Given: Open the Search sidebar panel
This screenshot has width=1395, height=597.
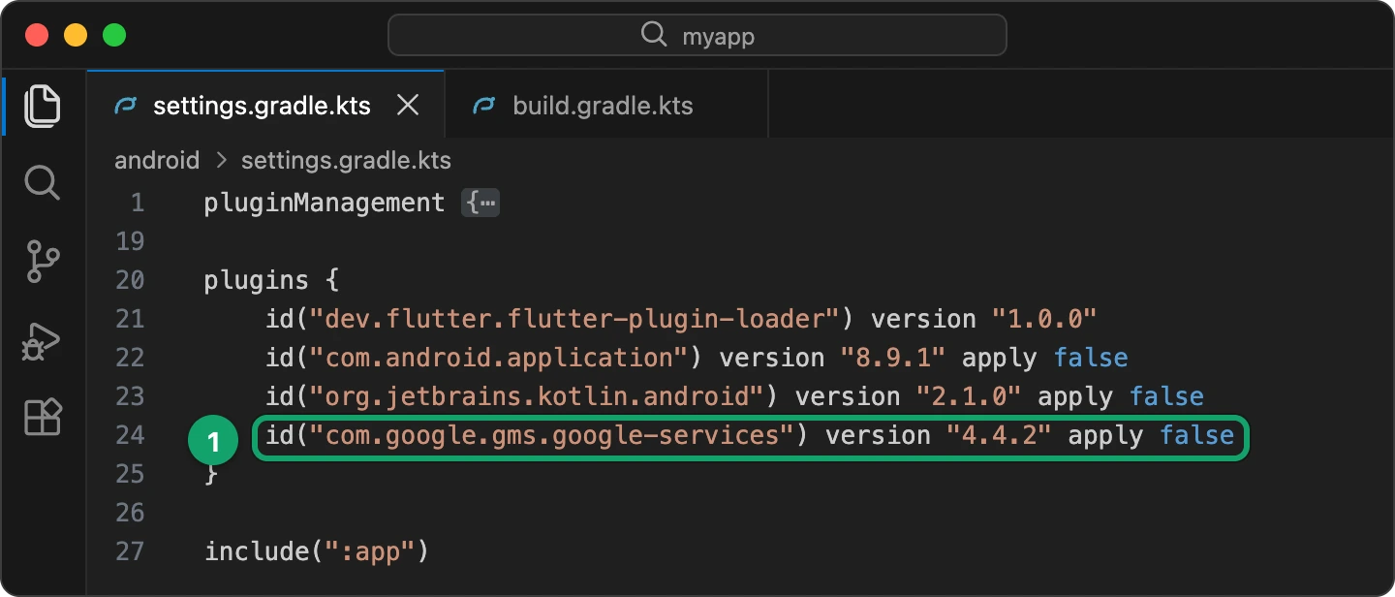Looking at the screenshot, I should pos(43,182).
